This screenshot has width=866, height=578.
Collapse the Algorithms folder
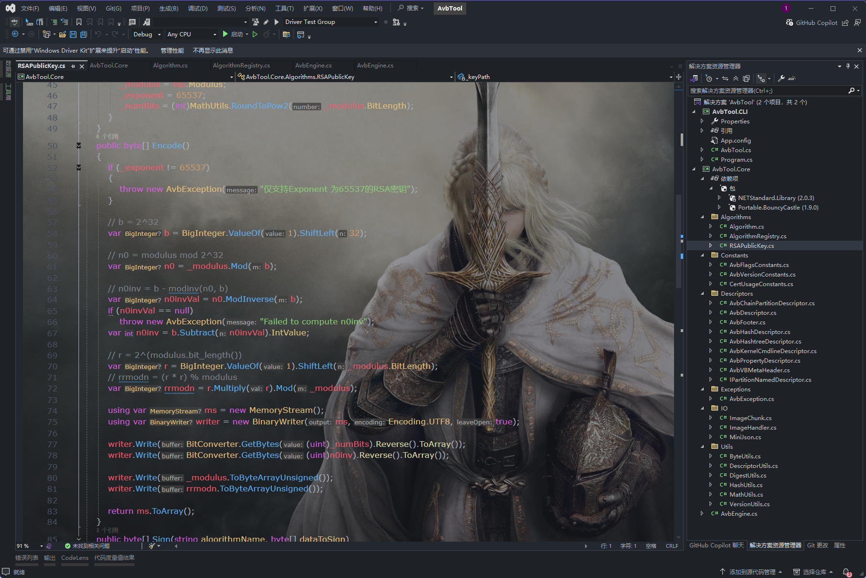click(x=702, y=217)
